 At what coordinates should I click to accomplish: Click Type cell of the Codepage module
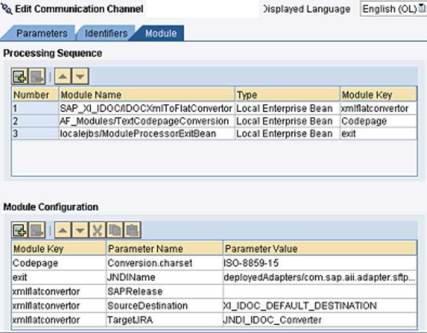coord(287,121)
